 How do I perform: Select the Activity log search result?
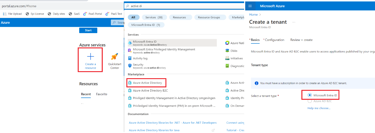[140, 58]
